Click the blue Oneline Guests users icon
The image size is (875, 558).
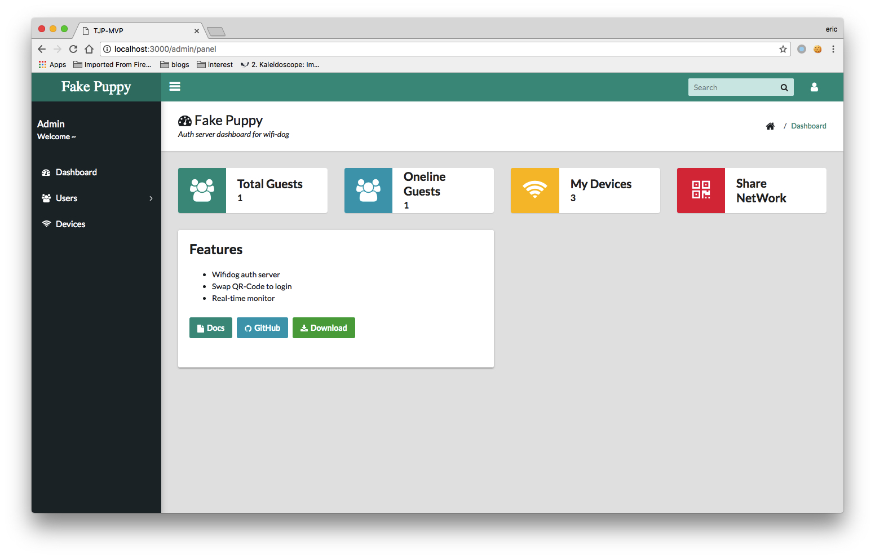pyautogui.click(x=368, y=191)
